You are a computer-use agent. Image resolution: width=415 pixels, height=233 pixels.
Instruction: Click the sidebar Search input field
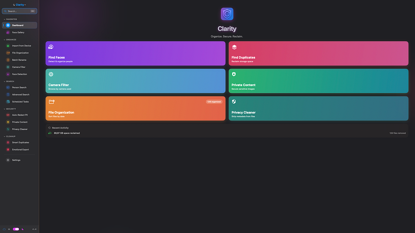pyautogui.click(x=19, y=11)
